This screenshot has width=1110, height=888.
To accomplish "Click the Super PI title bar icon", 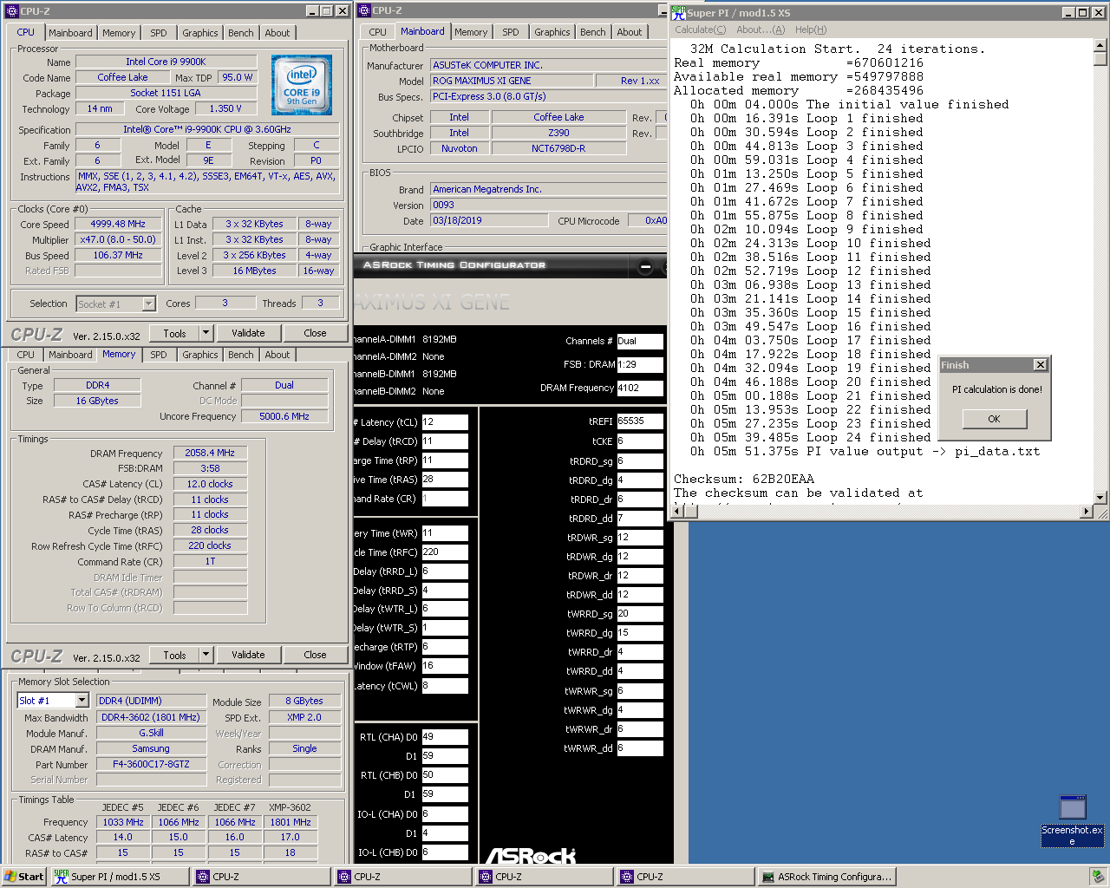I will point(679,12).
